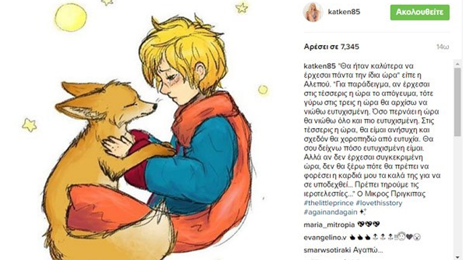Open the #againandagain hashtag
The image size is (463, 260).
click(x=331, y=212)
